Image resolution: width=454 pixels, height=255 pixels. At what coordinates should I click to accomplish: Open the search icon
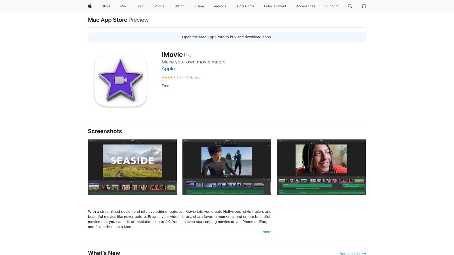pos(350,6)
